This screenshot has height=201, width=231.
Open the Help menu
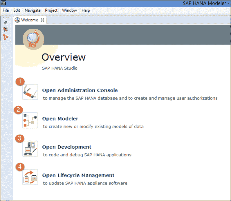pyautogui.click(x=86, y=10)
